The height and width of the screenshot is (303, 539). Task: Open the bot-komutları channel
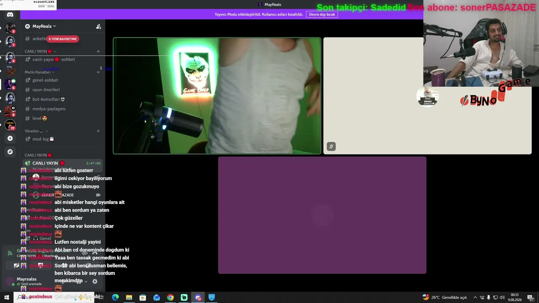pyautogui.click(x=63, y=99)
